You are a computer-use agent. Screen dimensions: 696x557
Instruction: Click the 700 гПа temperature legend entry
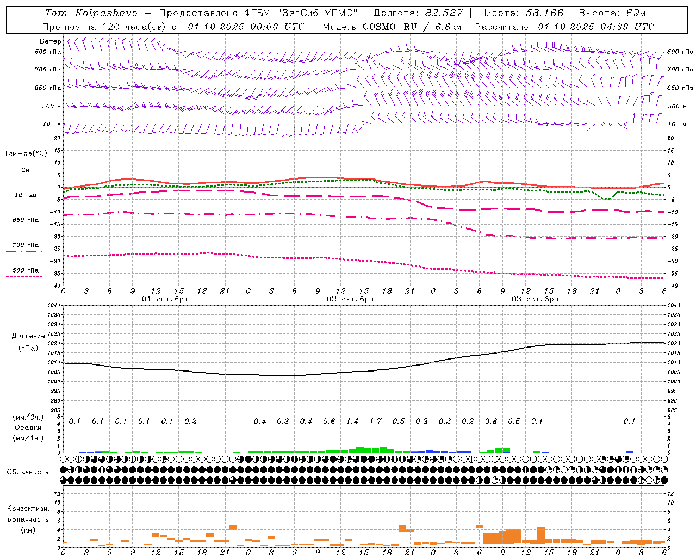click(x=26, y=245)
